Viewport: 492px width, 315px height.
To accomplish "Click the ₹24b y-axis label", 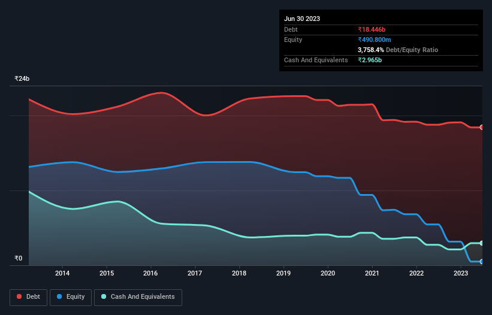I will tap(22, 78).
